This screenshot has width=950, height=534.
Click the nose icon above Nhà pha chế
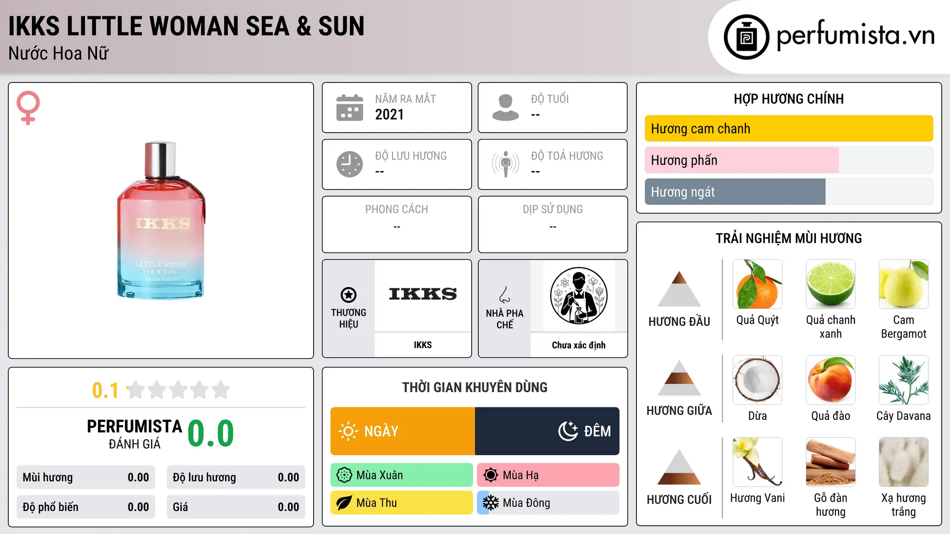pyautogui.click(x=505, y=295)
